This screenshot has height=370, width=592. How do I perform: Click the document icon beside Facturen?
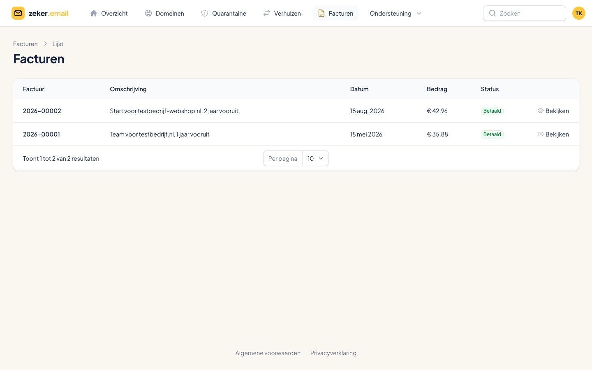click(321, 13)
